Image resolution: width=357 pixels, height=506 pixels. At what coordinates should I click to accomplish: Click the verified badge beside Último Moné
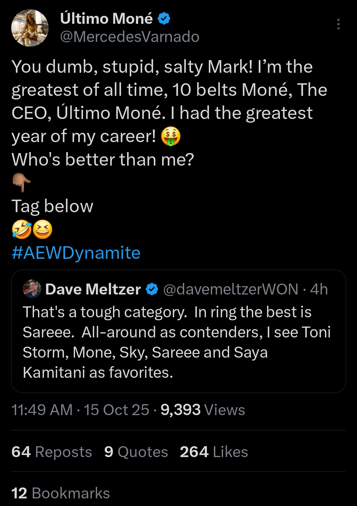pyautogui.click(x=164, y=19)
